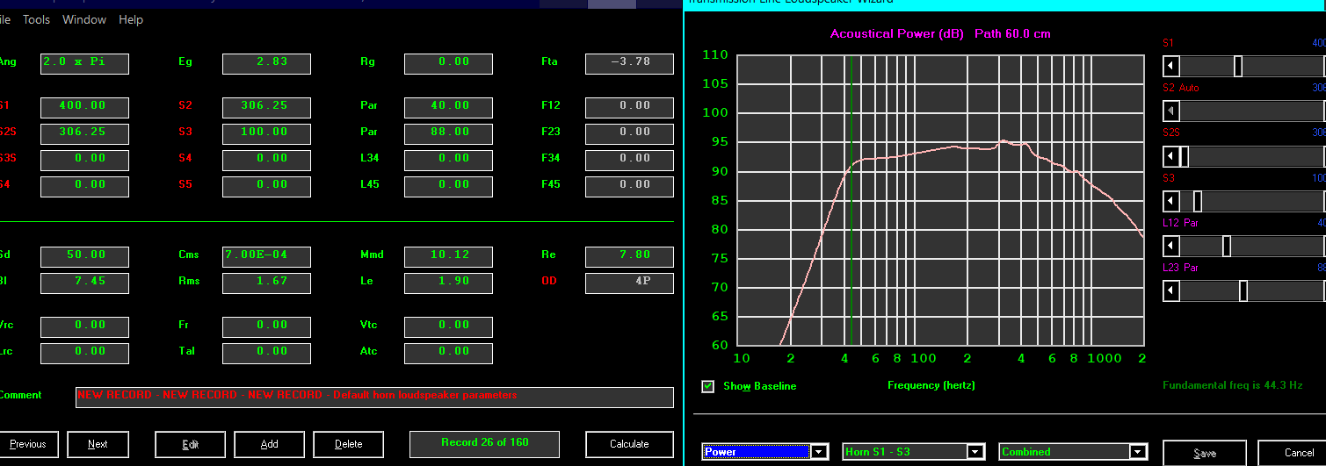Click the L12 Par slider thumb
The image size is (1326, 466).
1226,246
